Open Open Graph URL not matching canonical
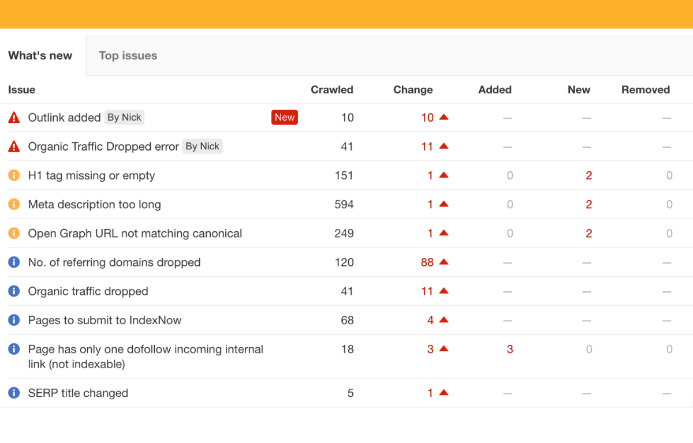The image size is (693, 443). click(135, 234)
